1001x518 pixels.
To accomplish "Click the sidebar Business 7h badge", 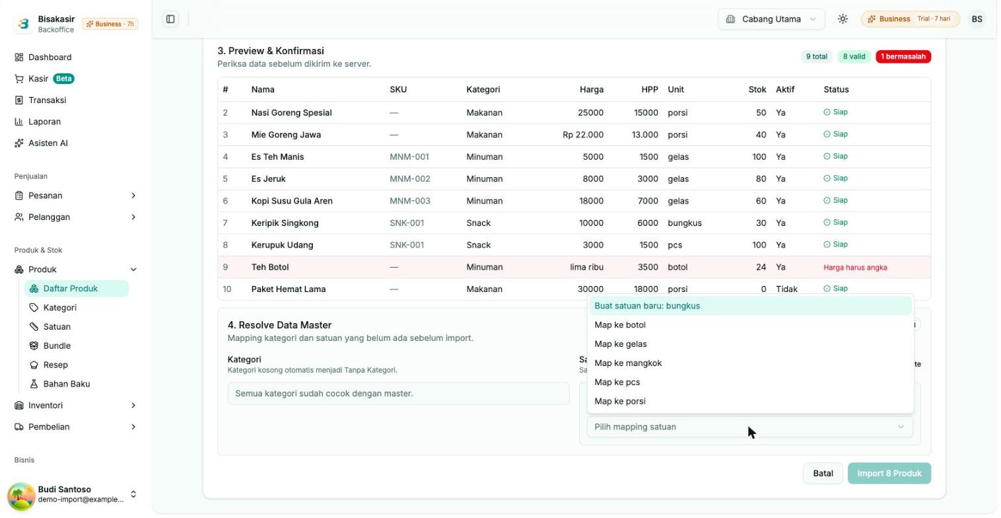I will (110, 24).
